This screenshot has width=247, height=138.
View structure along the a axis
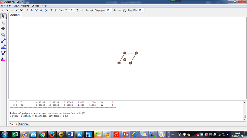pyautogui.click(x=2, y=10)
